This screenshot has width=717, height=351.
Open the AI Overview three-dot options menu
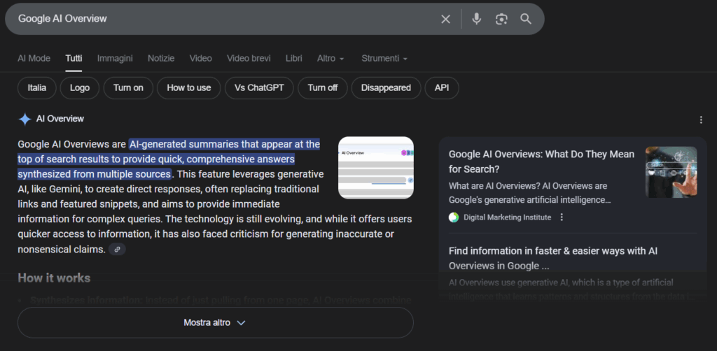[x=701, y=120]
